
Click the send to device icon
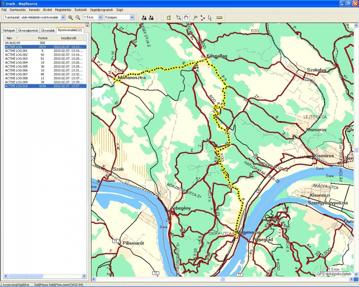(144, 17)
